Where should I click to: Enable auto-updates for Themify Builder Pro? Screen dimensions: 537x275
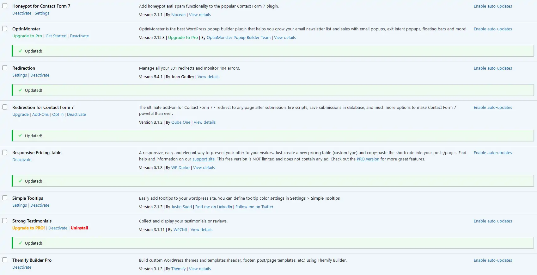point(493,260)
